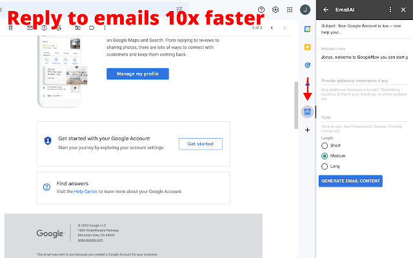Click 'Get started with your Google Account' heading
This screenshot has width=413, height=258.
click(104, 139)
